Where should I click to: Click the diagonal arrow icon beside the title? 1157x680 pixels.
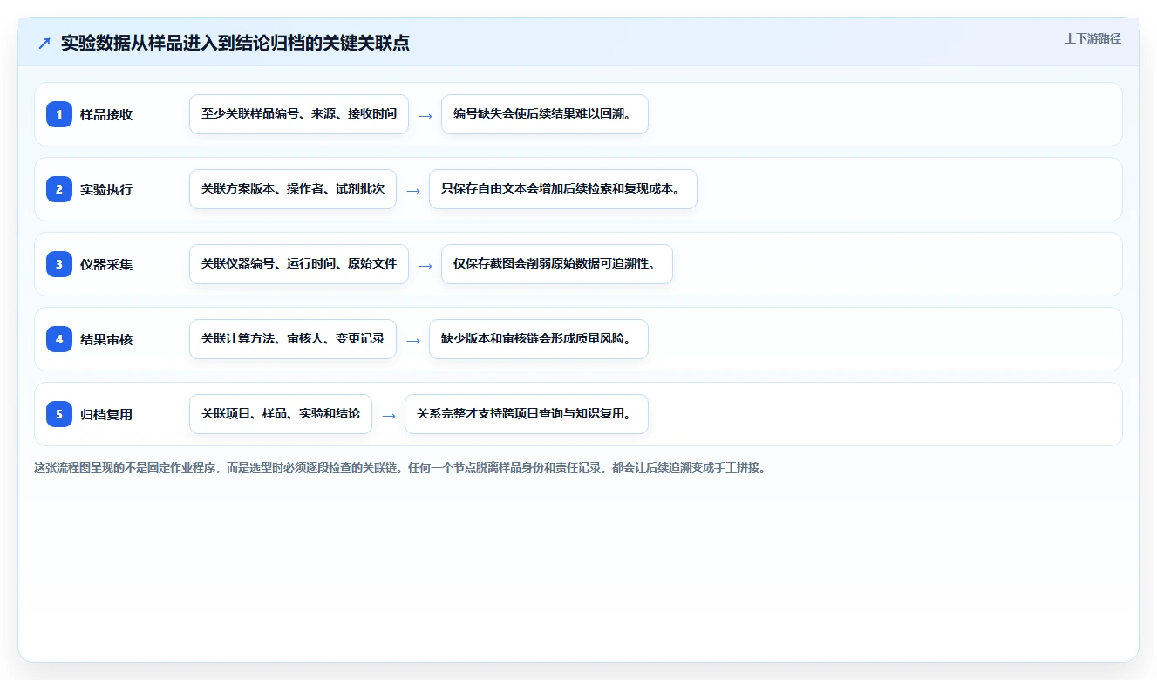[x=44, y=44]
